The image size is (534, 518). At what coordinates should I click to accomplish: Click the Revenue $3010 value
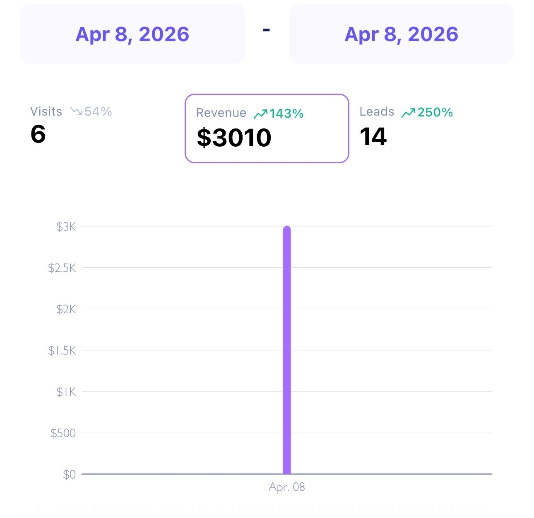click(234, 138)
